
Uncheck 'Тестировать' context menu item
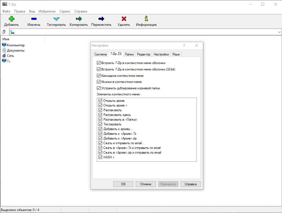coord(100,124)
